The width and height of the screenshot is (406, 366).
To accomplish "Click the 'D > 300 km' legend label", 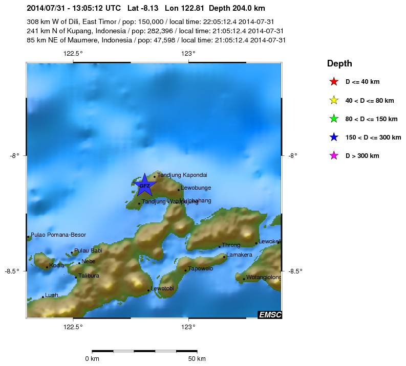I will pos(362,156).
